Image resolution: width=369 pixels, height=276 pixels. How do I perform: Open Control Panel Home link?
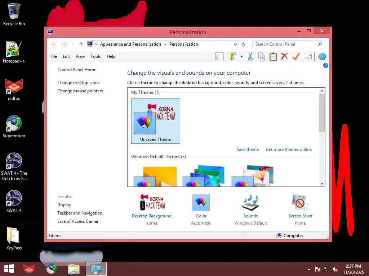pyautogui.click(x=77, y=70)
